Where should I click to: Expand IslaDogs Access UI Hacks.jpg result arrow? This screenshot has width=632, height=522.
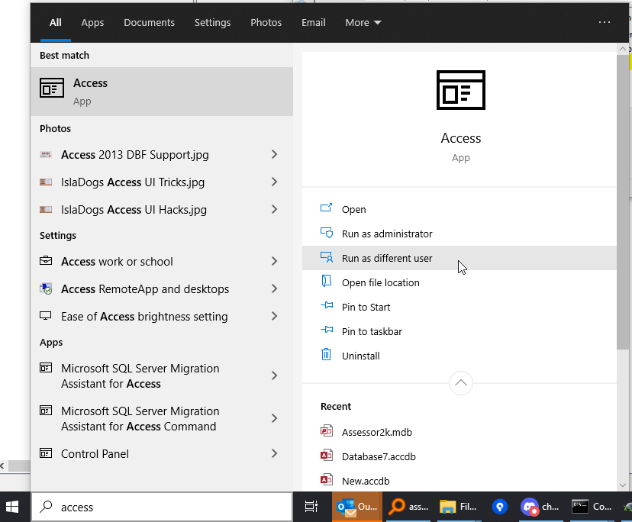pos(275,209)
